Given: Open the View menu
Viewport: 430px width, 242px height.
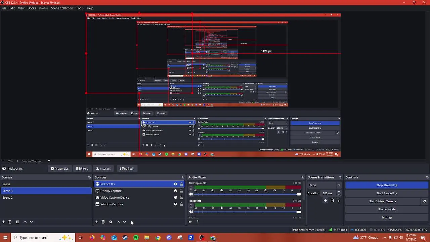Looking at the screenshot, I should 21,8.
